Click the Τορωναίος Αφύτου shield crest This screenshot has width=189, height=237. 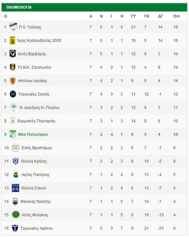click(15, 228)
